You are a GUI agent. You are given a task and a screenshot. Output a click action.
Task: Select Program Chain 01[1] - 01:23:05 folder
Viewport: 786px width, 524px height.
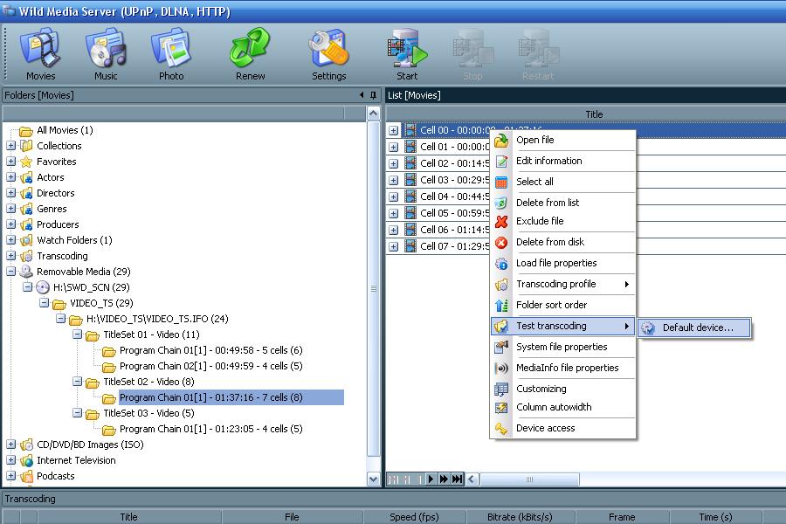point(210,429)
